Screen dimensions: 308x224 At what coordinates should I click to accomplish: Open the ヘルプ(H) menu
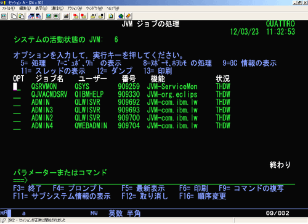click(113, 9)
